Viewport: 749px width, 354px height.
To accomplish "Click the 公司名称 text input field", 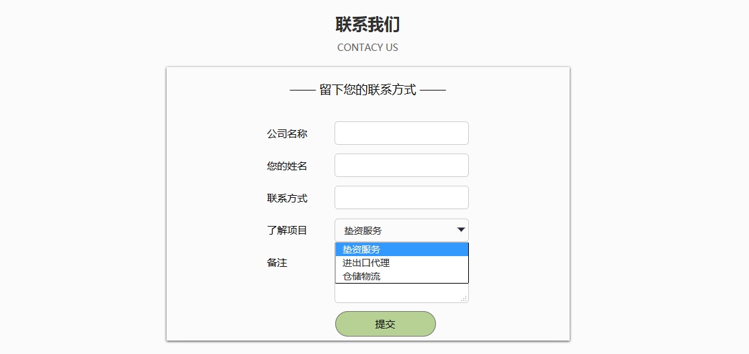I will 401,133.
